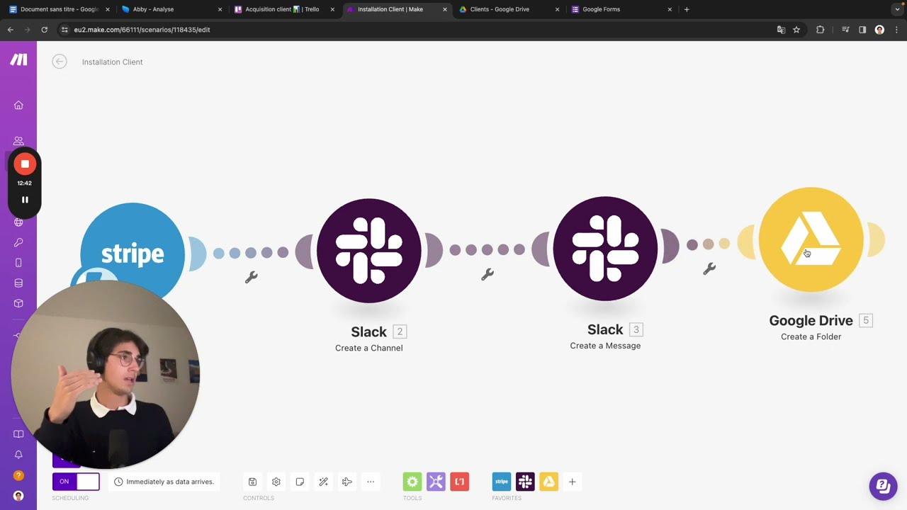This screenshot has width=907, height=510.
Task: Open Team in the Make sidebar
Action: click(x=18, y=141)
